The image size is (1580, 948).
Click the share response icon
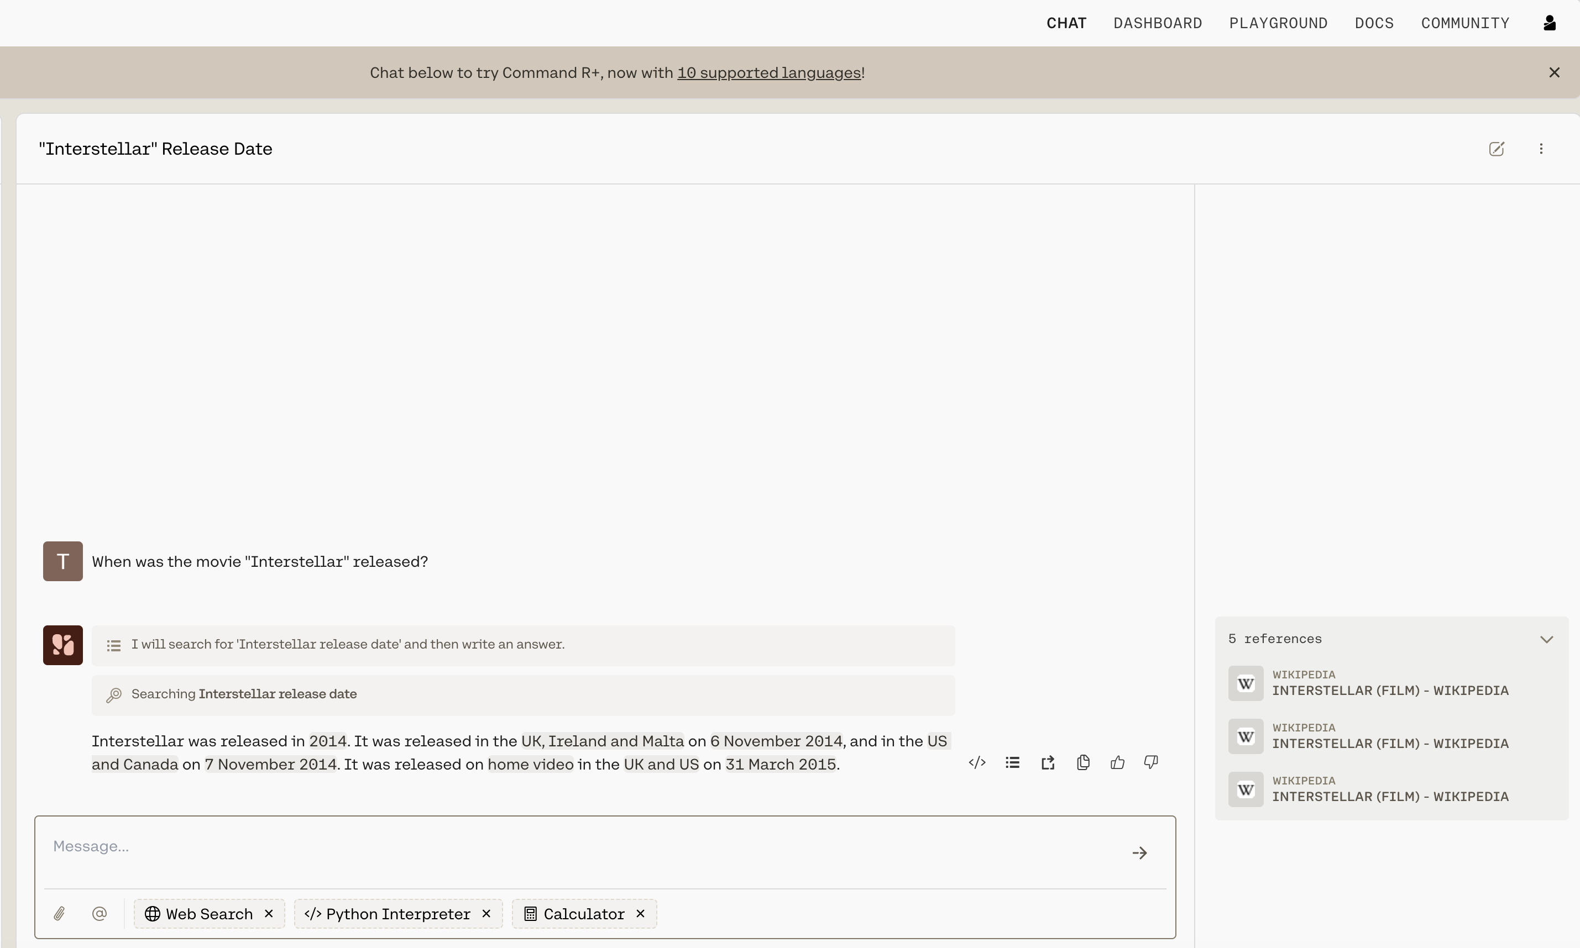1048,763
